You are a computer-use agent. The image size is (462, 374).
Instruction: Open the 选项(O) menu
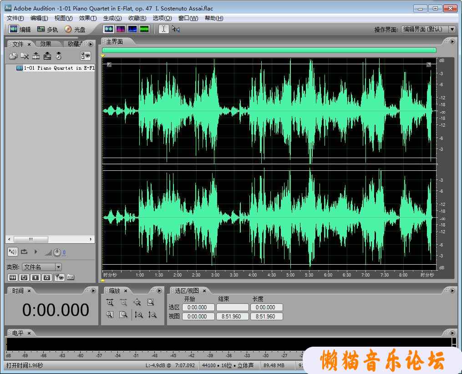tap(162, 18)
